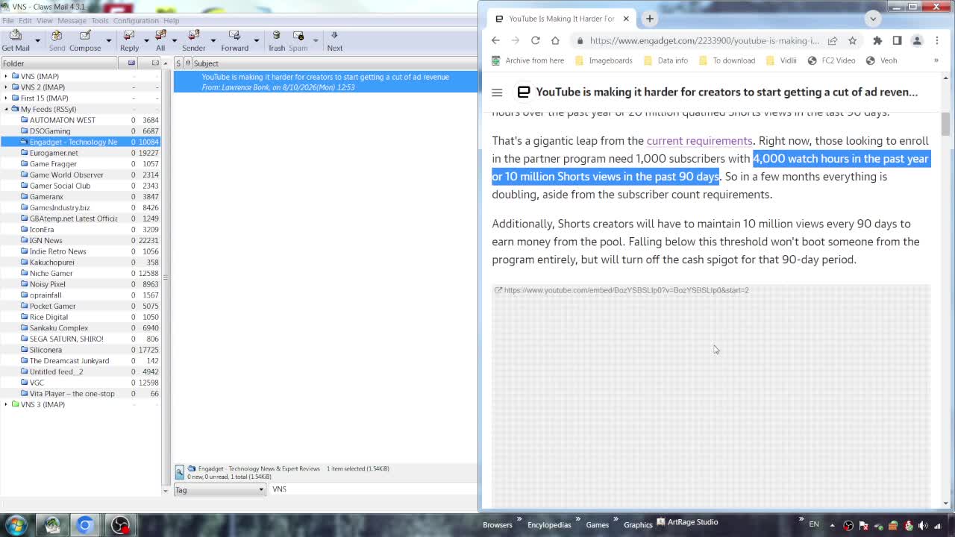The image size is (955, 537).
Task: Open the View menu in Claws Mail
Action: pyautogui.click(x=45, y=21)
